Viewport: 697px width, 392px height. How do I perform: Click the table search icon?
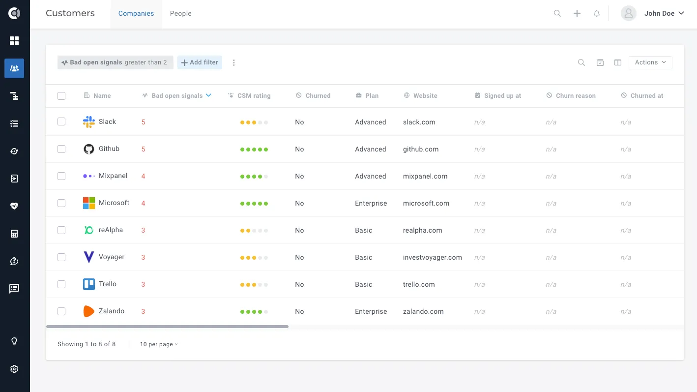point(581,62)
